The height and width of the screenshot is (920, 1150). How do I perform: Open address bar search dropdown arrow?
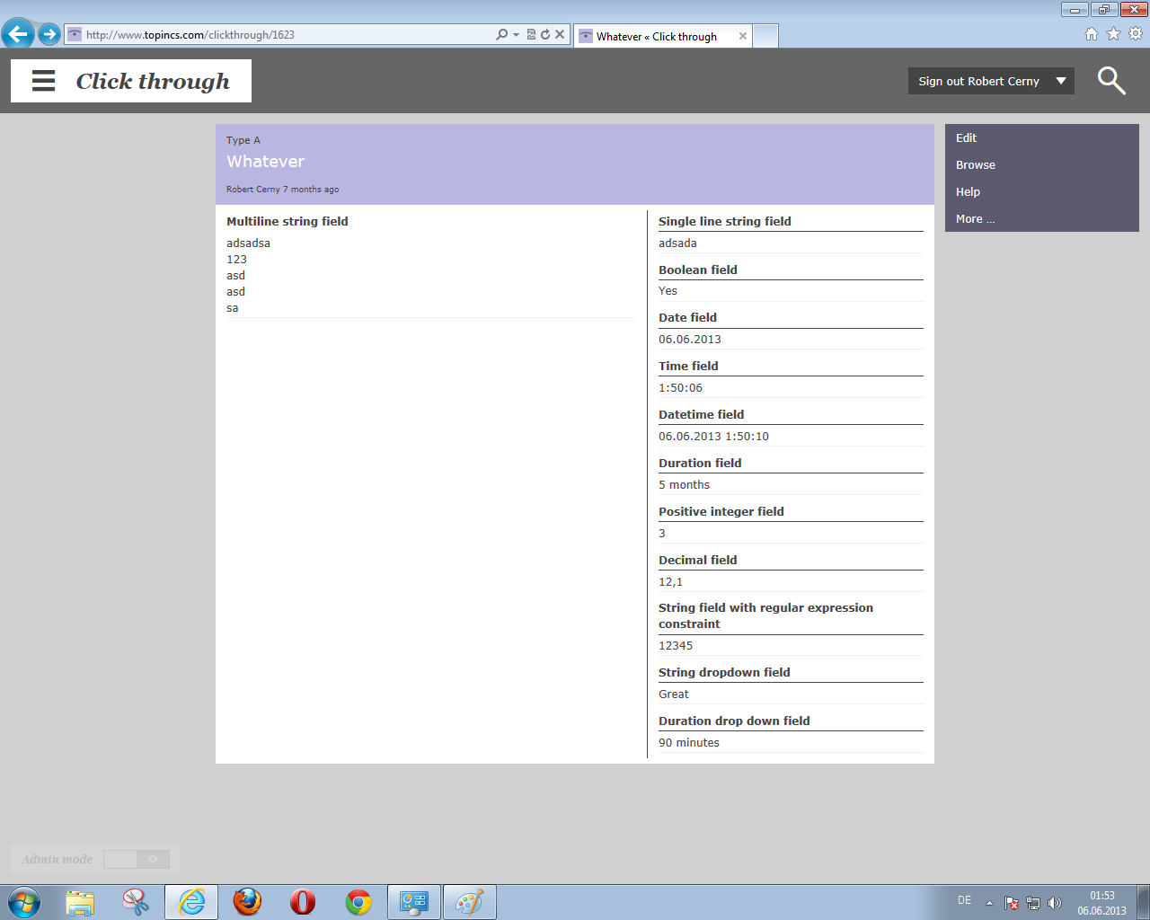point(516,35)
